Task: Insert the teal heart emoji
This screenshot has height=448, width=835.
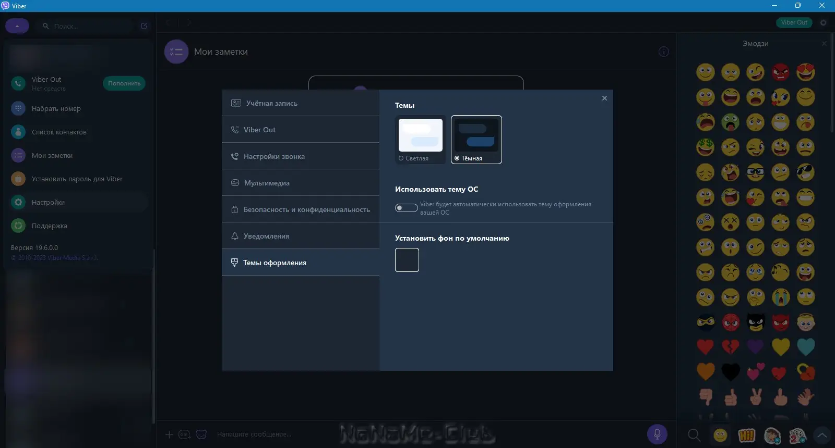Action: click(806, 347)
